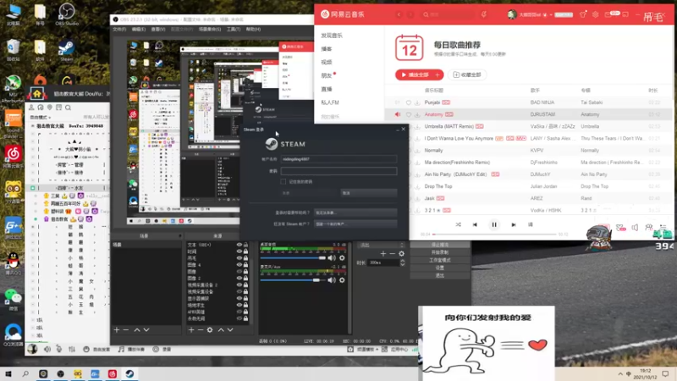Toggle lock on 文本 (GDI+) source
Image resolution: width=677 pixels, height=381 pixels.
pyautogui.click(x=245, y=245)
